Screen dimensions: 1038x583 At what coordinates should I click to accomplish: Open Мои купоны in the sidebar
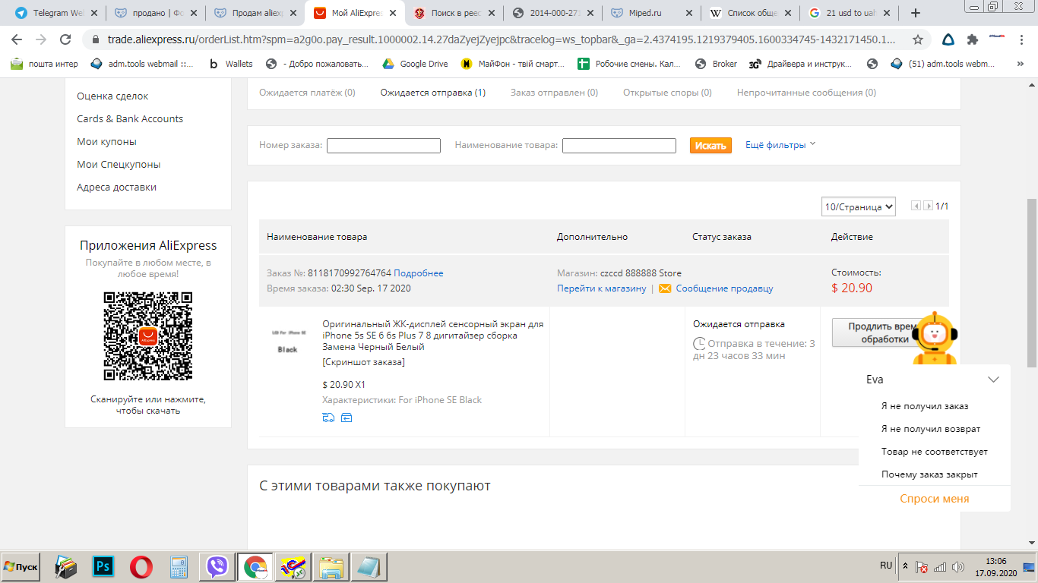(106, 142)
